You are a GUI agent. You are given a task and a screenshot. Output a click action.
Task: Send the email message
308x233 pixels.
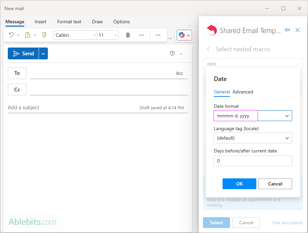(x=23, y=53)
